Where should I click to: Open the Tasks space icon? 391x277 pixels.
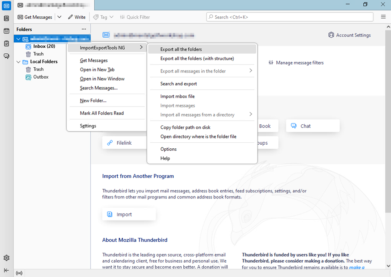6,43
